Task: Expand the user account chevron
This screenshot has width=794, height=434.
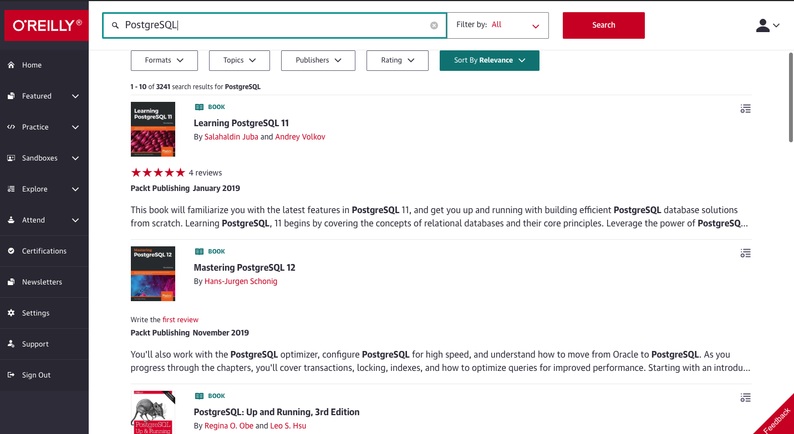Action: pos(776,25)
